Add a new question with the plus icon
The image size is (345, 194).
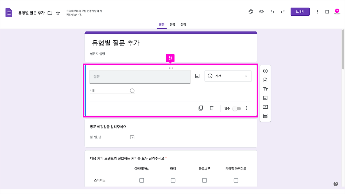point(265,71)
